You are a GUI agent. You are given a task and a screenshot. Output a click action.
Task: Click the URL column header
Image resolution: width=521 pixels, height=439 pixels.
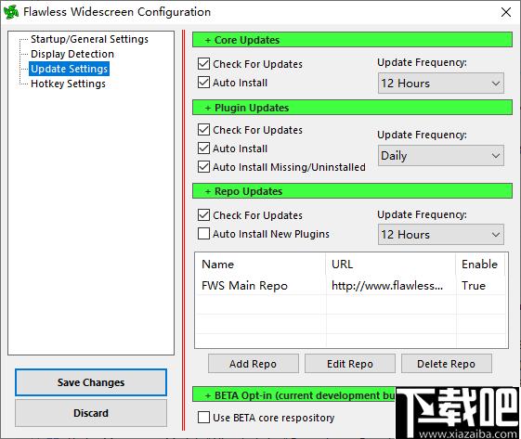tap(391, 264)
